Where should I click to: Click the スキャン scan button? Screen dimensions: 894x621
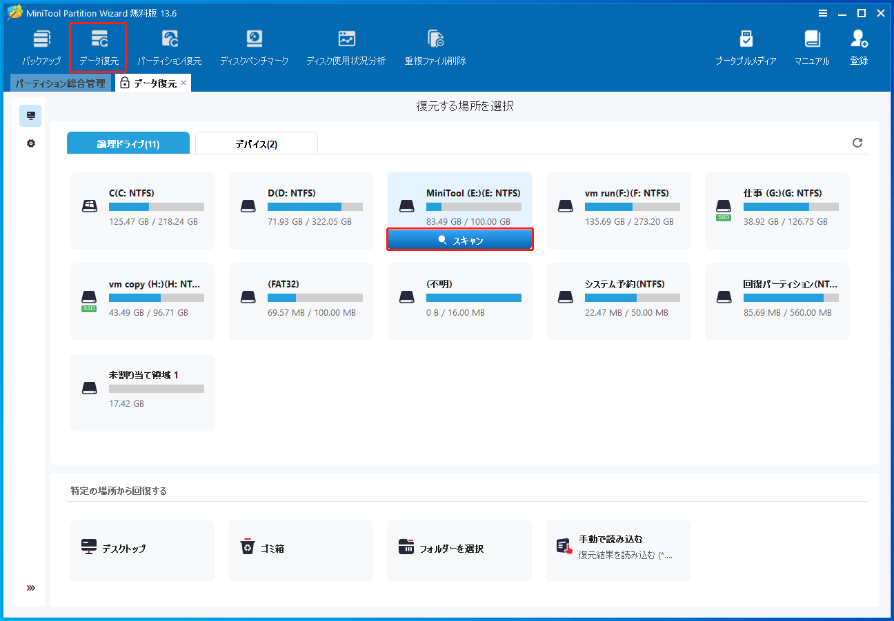pos(460,240)
